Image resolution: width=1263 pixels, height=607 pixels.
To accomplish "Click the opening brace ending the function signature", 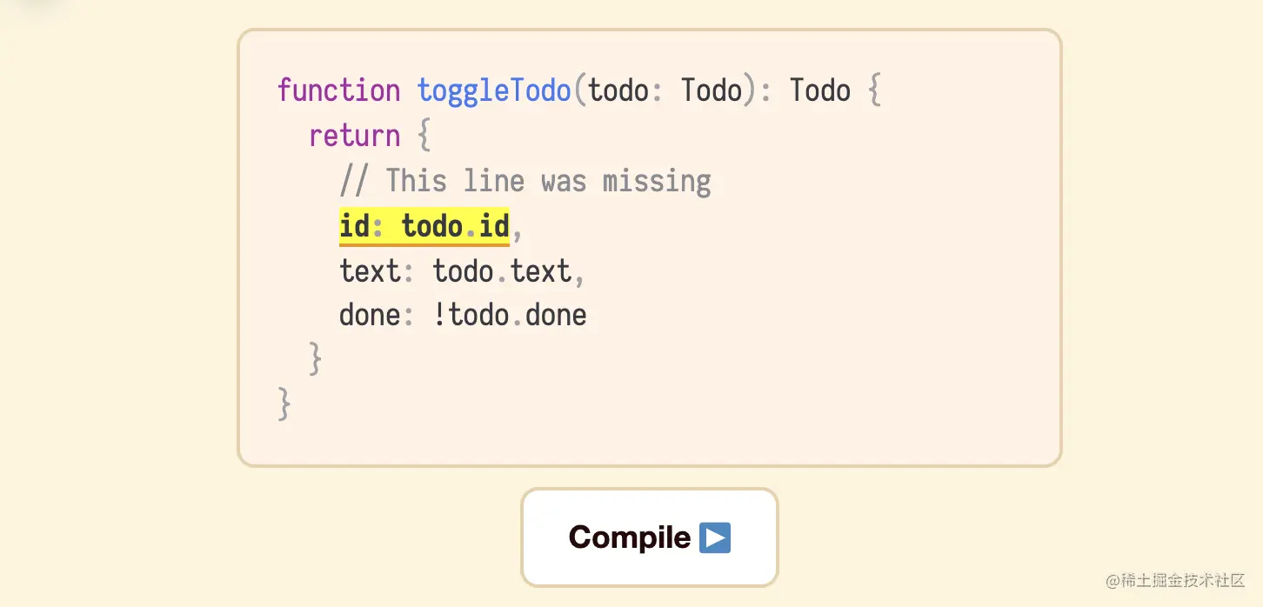I will tap(874, 91).
